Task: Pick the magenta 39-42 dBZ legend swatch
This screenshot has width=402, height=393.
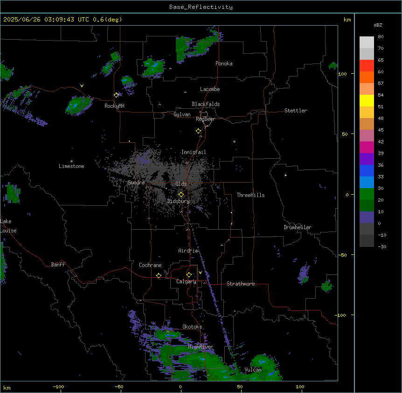Action: 367,147
